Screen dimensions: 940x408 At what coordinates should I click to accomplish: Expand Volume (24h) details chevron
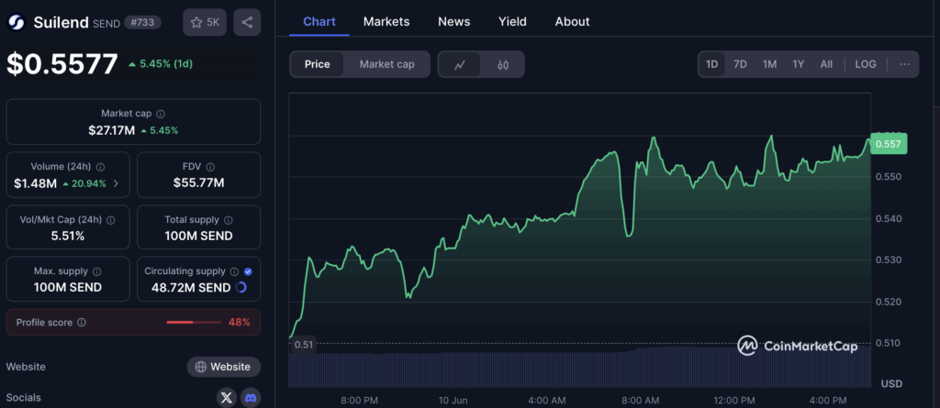116,183
